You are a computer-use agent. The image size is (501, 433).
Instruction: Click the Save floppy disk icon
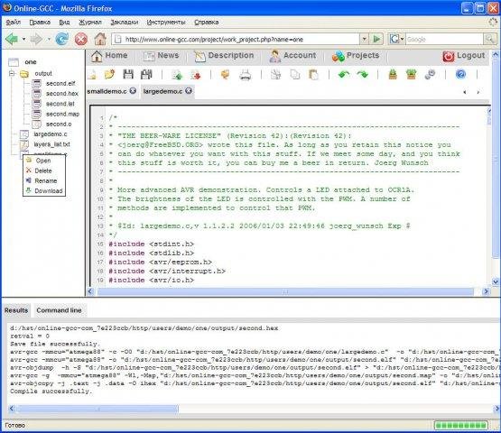pyautogui.click(x=128, y=74)
